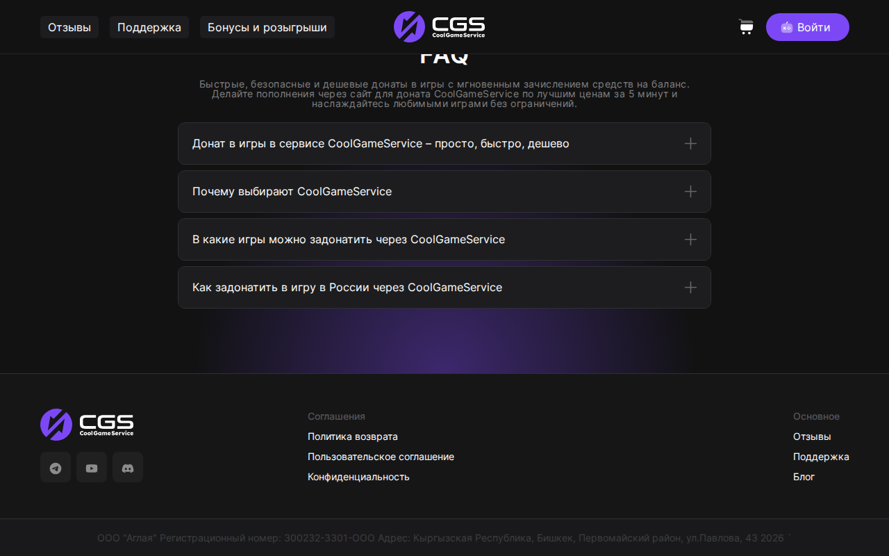This screenshot has height=556, width=889.
Task: Open the footer Блог link
Action: [x=804, y=477]
